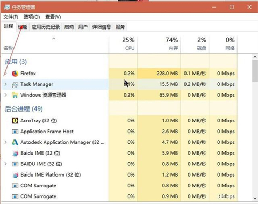Click the scrollbar up arrow
The width and height of the screenshot is (258, 204).
pyautogui.click(x=255, y=57)
